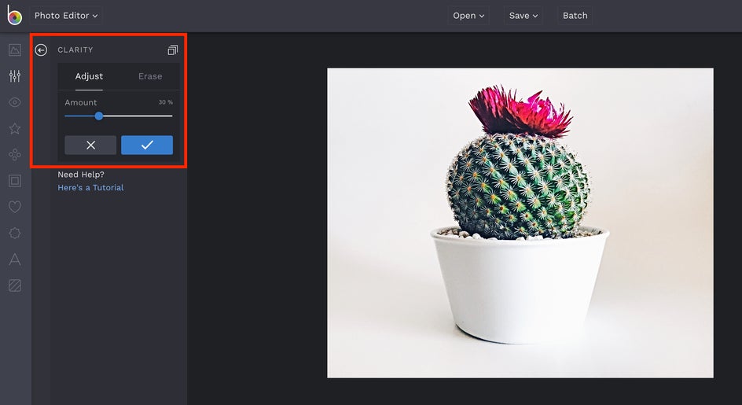
Task: Open the Image Manager sidebar icon
Action: tap(15, 50)
